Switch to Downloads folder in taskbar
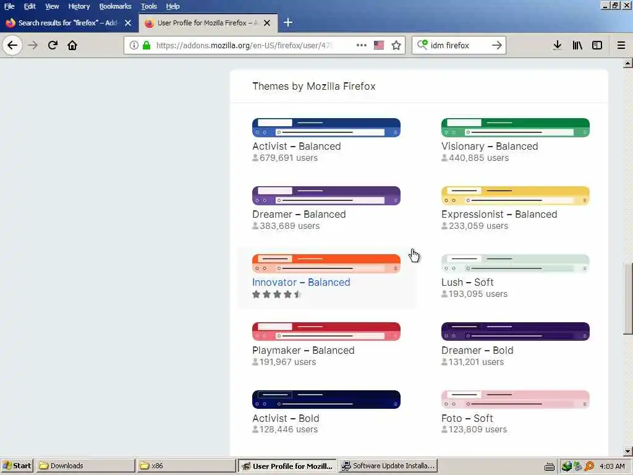 tap(85, 466)
